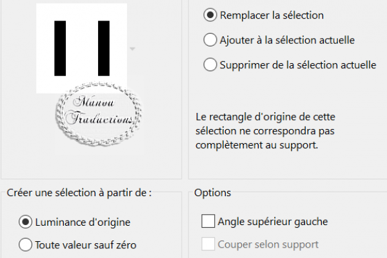Click the Angle supérieur gauche label text
This screenshot has height=258, width=387.
[x=273, y=221]
